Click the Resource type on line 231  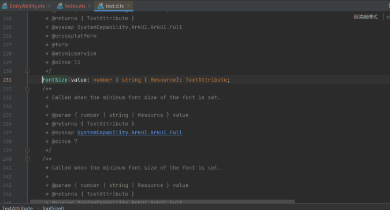(163, 80)
